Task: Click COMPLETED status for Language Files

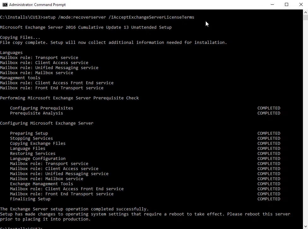Action: (269, 149)
